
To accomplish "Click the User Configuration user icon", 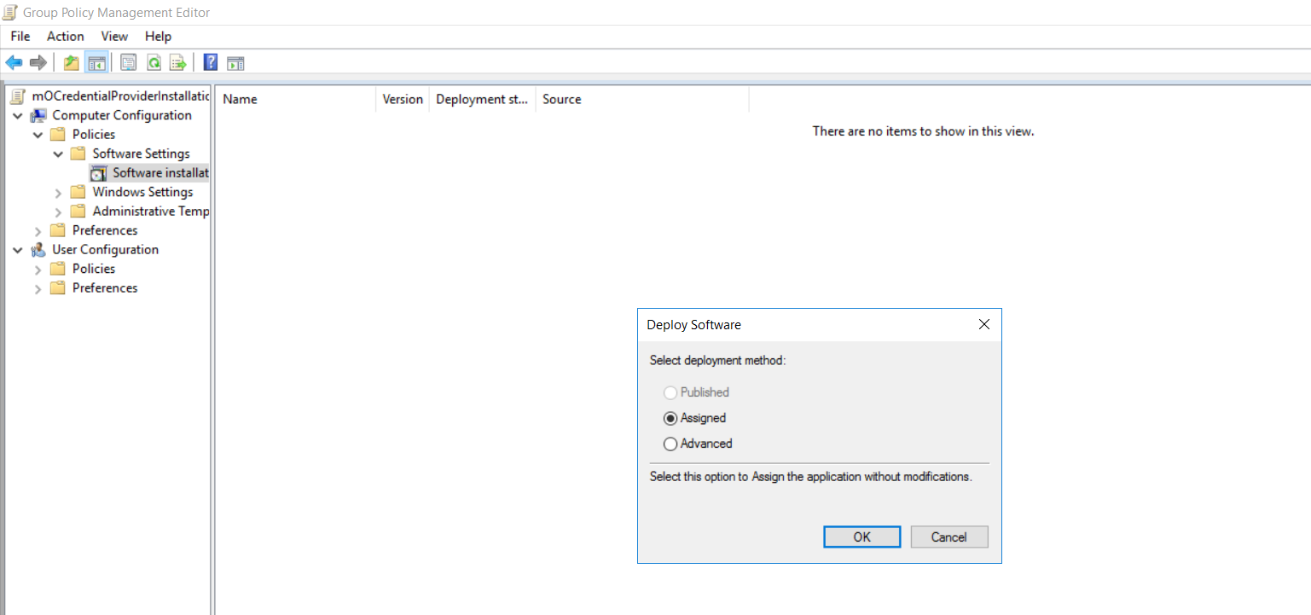I will [x=38, y=250].
